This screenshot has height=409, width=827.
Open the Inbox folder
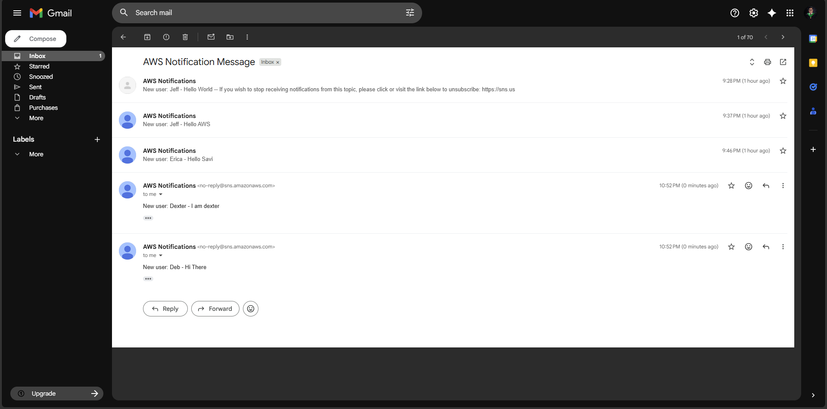tap(53, 56)
